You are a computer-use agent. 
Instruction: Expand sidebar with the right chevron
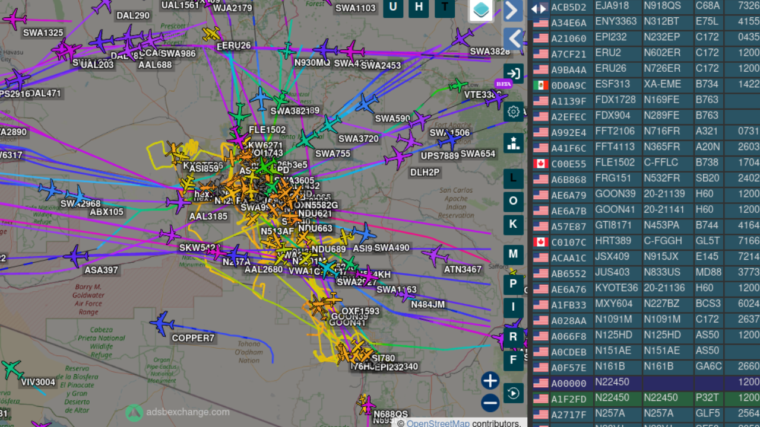[514, 11]
